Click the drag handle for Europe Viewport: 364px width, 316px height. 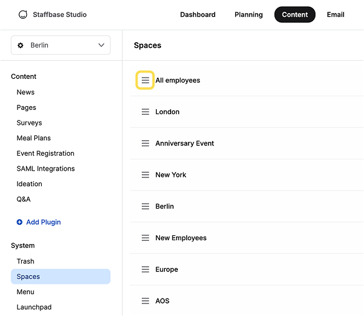point(146,269)
